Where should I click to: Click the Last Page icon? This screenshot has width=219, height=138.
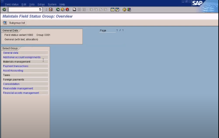105,9
